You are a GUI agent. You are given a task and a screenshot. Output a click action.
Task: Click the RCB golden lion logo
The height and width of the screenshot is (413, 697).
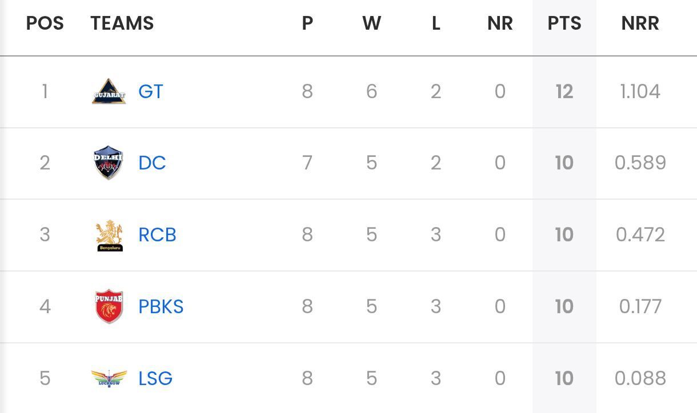coord(109,236)
